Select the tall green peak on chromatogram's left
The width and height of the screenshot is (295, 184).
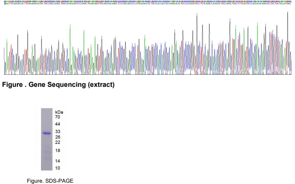coord(70,26)
